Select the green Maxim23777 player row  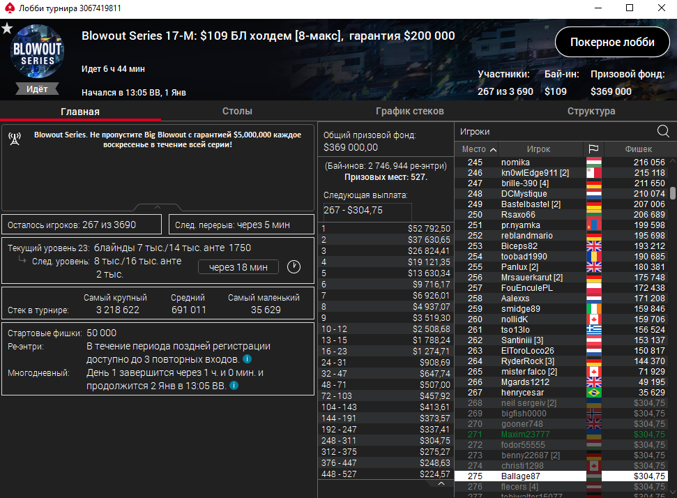[561, 435]
